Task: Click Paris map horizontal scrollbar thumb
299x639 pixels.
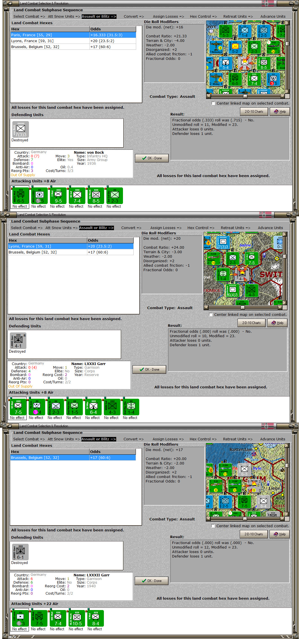Action: pyautogui.click(x=245, y=96)
